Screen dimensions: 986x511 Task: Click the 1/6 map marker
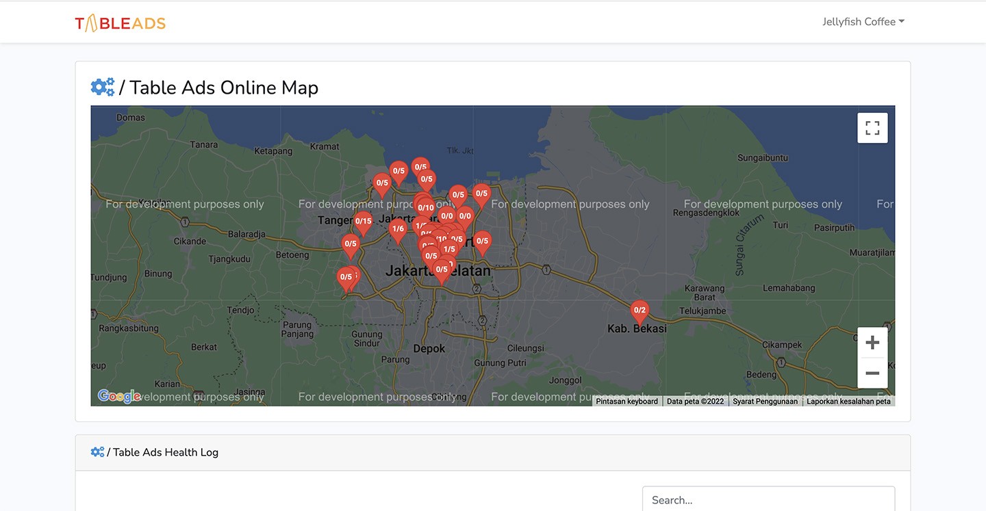(x=398, y=229)
